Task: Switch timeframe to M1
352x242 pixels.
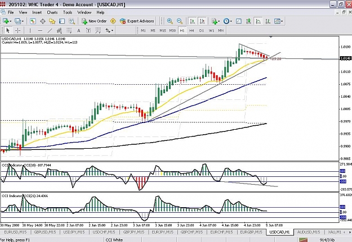Action: pos(143,30)
